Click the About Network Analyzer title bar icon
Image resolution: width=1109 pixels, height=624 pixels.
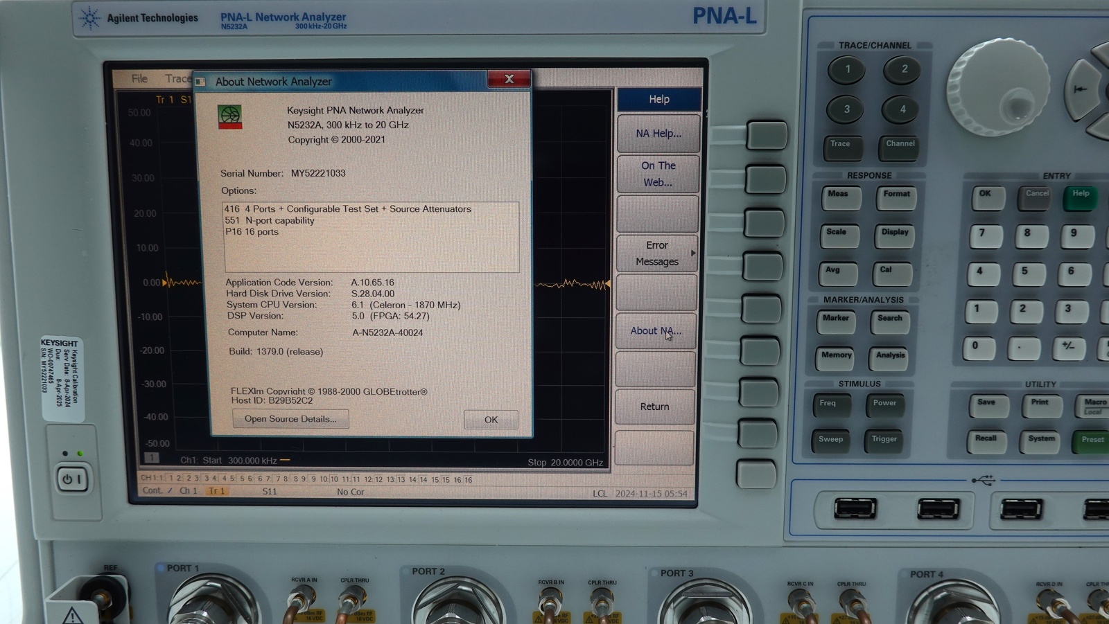pyautogui.click(x=201, y=81)
